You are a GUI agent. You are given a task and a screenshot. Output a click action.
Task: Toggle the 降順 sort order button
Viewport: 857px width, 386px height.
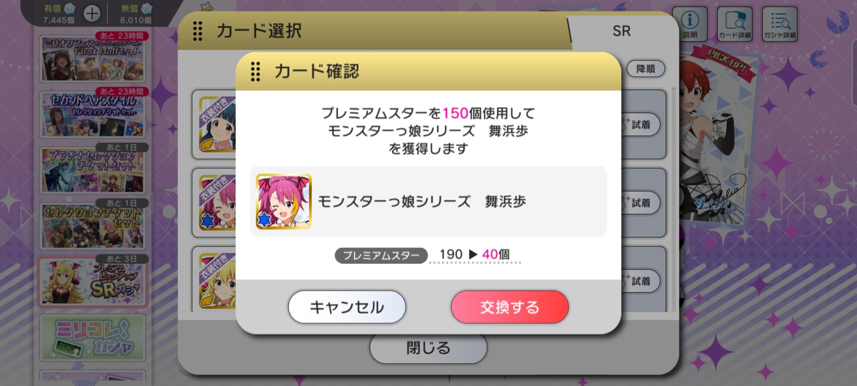[646, 69]
